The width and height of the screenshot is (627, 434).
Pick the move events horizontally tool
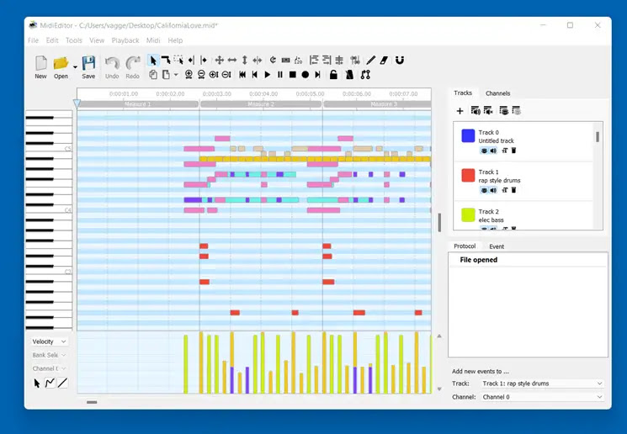pyautogui.click(x=232, y=61)
